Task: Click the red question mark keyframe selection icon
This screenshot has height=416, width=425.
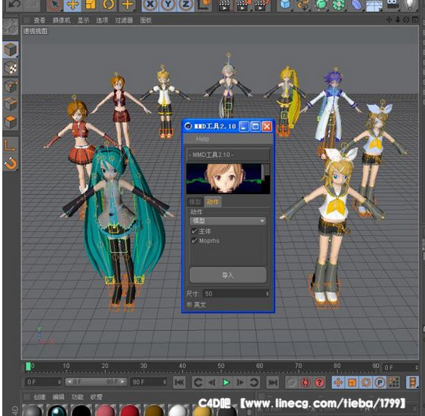Action: pyautogui.click(x=319, y=382)
